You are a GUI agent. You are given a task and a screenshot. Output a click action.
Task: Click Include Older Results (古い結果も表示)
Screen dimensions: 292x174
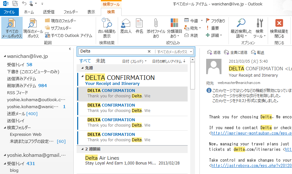[x=107, y=24]
